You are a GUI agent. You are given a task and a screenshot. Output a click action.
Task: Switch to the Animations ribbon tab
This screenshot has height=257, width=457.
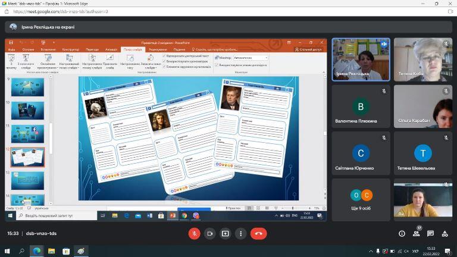pos(111,49)
